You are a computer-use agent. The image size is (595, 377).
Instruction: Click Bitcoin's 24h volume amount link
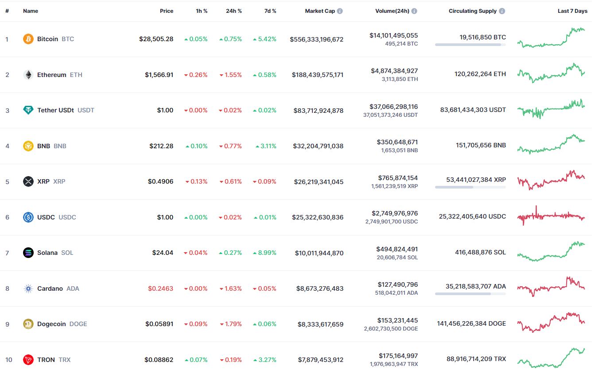pos(393,35)
